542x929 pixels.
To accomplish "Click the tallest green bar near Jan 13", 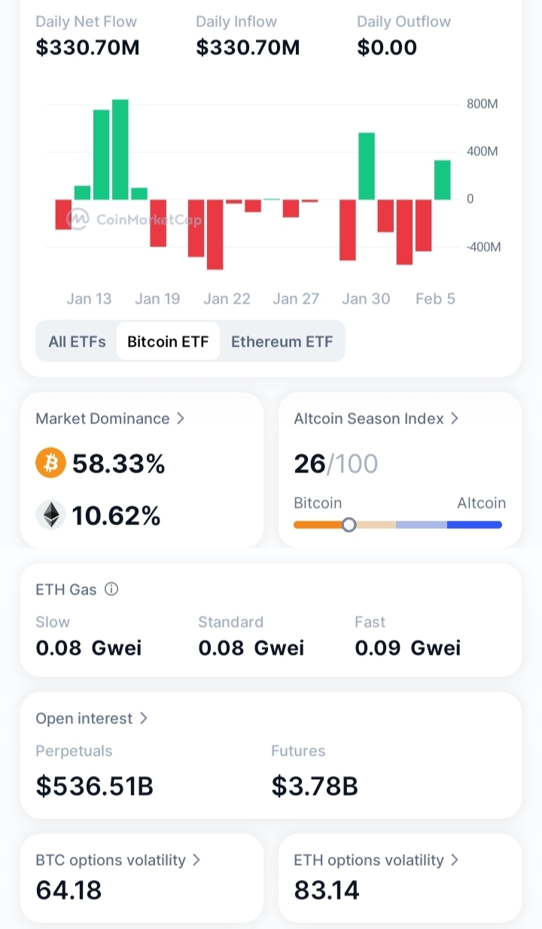I will 120,149.
